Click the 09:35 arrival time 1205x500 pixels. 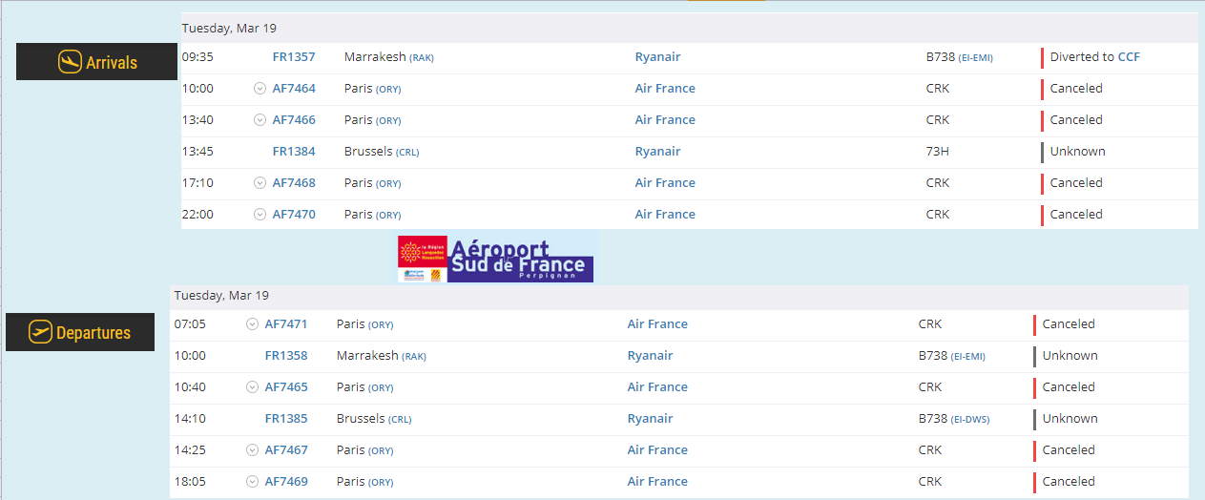(x=197, y=57)
